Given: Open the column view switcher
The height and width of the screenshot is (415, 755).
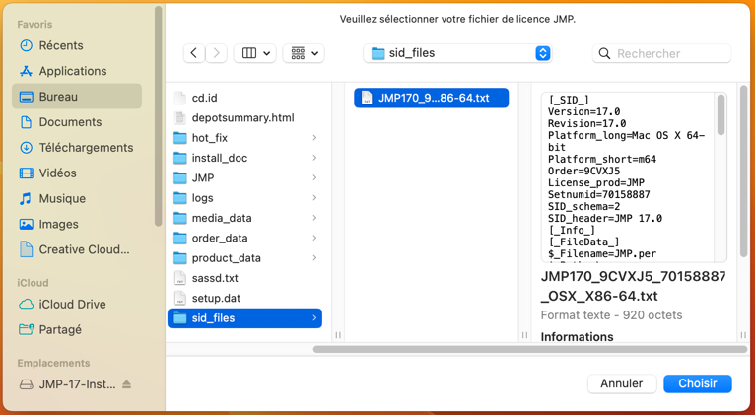Looking at the screenshot, I should tap(254, 53).
